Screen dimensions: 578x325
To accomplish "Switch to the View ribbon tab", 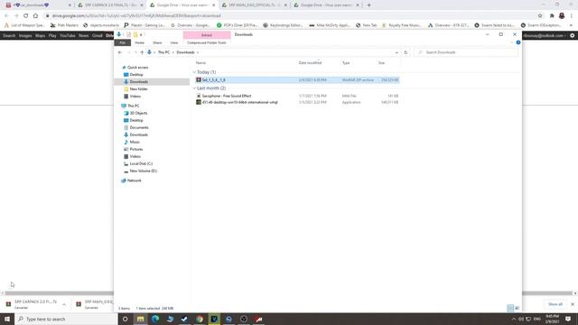I will point(174,42).
